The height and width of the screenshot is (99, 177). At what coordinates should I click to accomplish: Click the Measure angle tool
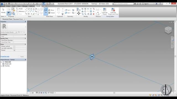click(x=98, y=13)
